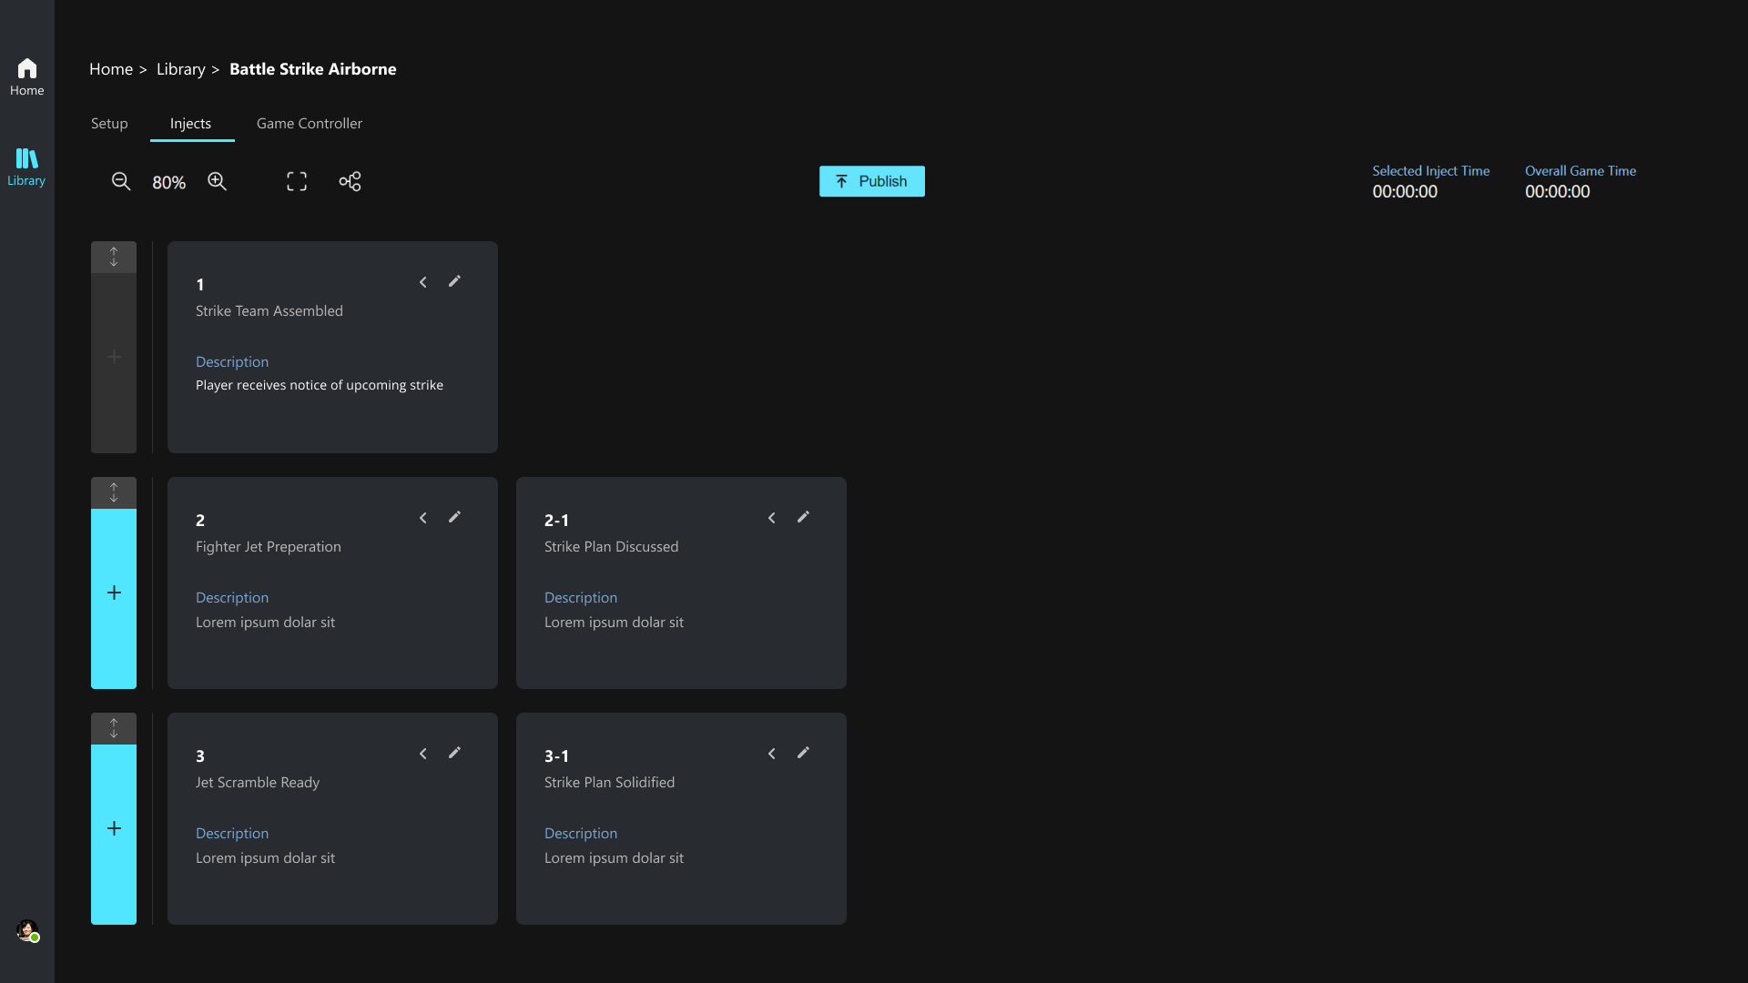Click the pencil icon on inject 3

[454, 753]
